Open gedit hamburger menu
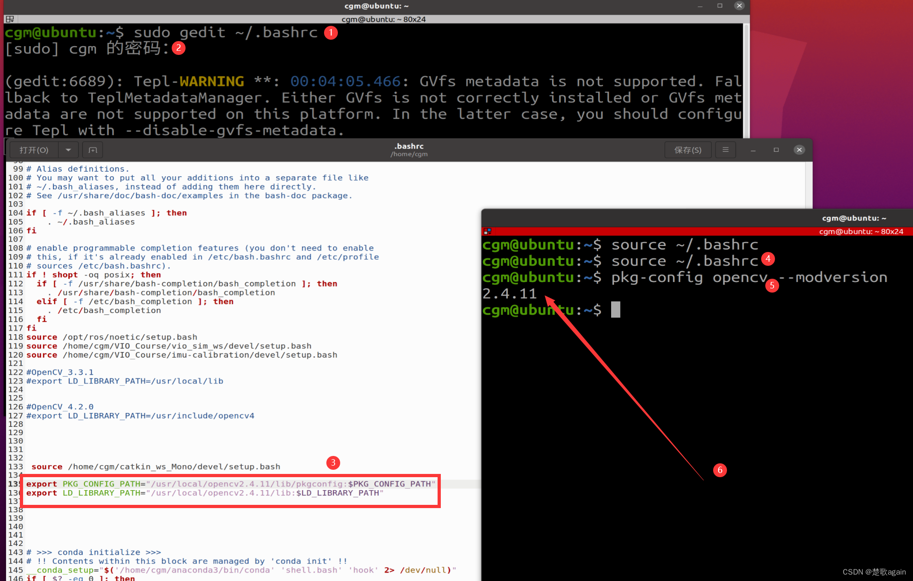Image resolution: width=913 pixels, height=581 pixels. click(725, 150)
